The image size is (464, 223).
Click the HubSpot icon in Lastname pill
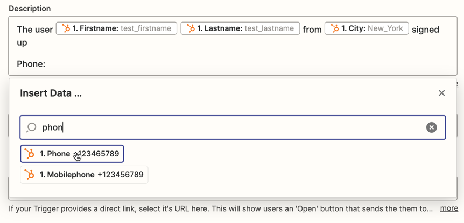(191, 28)
